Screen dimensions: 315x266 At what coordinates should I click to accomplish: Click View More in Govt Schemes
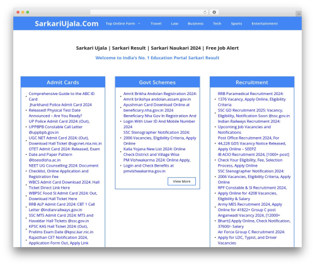pos(181,181)
